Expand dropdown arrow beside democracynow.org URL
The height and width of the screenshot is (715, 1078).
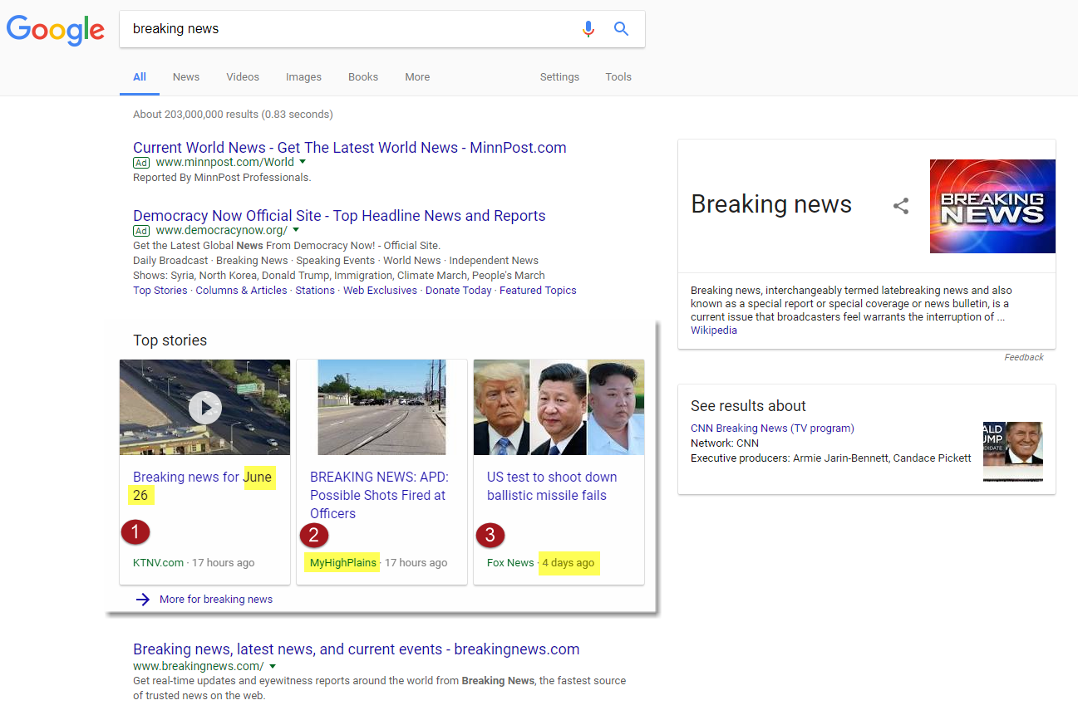click(x=296, y=230)
